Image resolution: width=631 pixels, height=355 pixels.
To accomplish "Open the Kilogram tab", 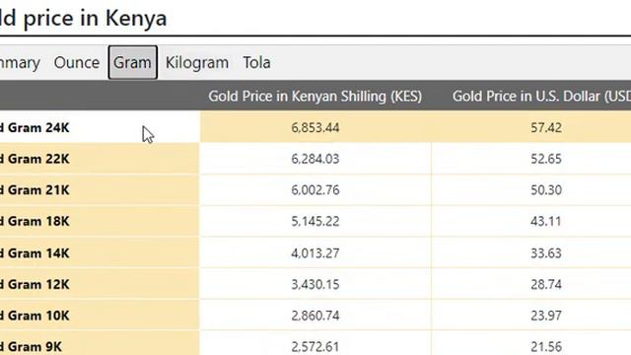I will [x=197, y=63].
